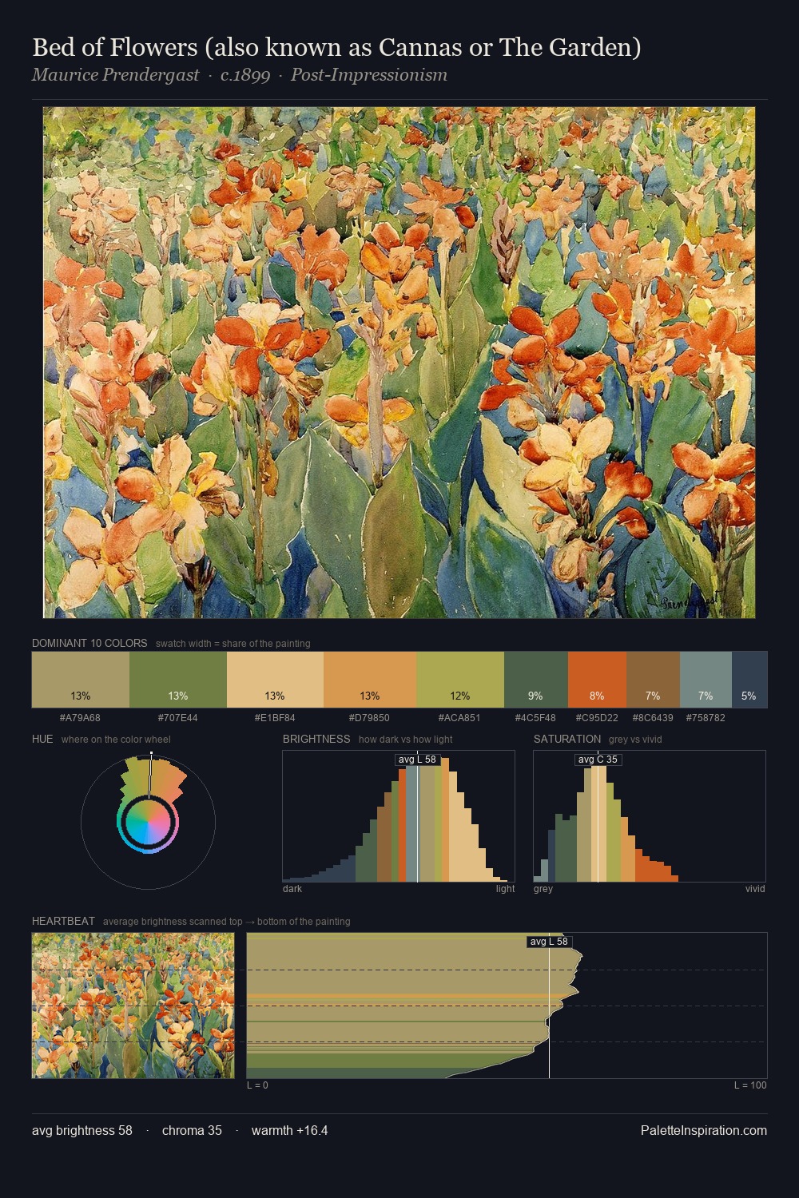Pick the #E1BF84 pale tan swatch
Viewport: 799px width, 1198px height.
pos(276,680)
